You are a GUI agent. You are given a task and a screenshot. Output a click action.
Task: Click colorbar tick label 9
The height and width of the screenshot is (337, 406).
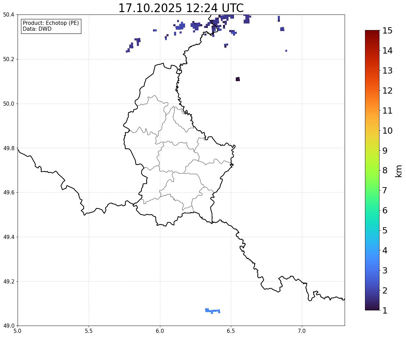click(x=385, y=151)
